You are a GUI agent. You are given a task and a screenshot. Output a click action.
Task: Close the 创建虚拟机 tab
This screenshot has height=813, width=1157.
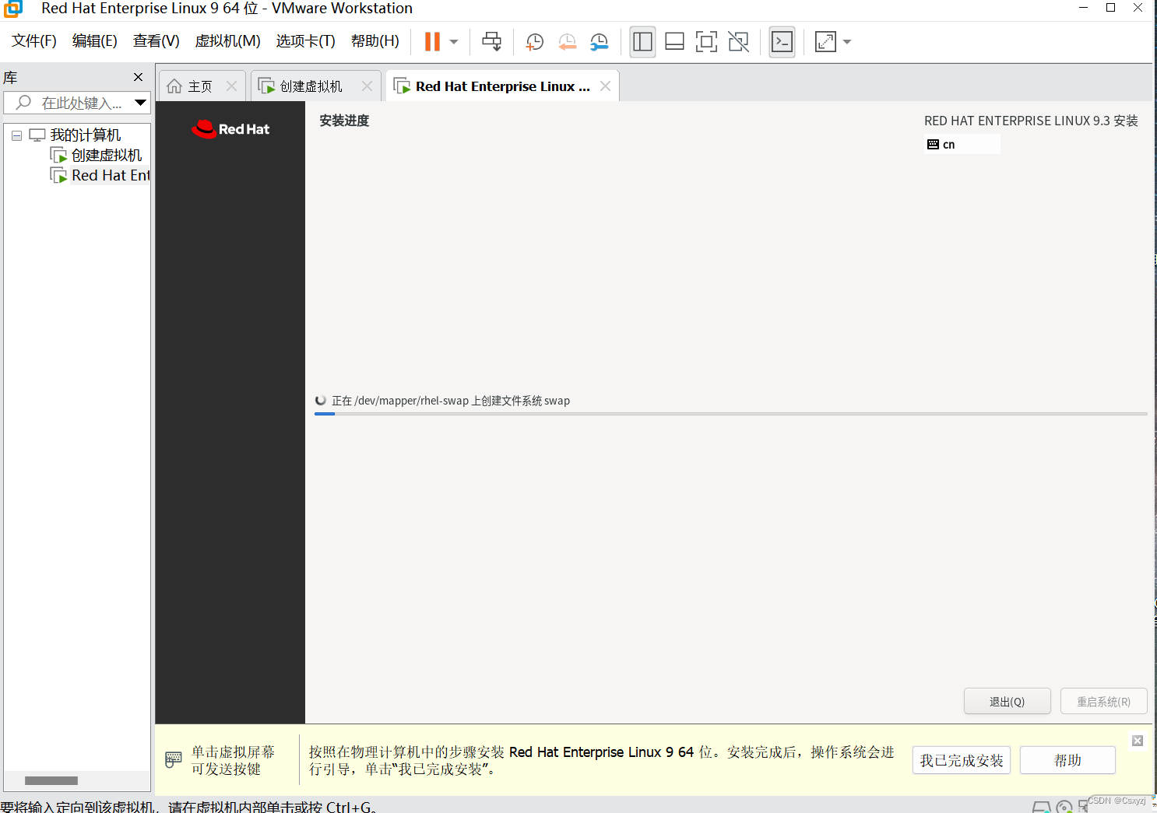tap(367, 86)
